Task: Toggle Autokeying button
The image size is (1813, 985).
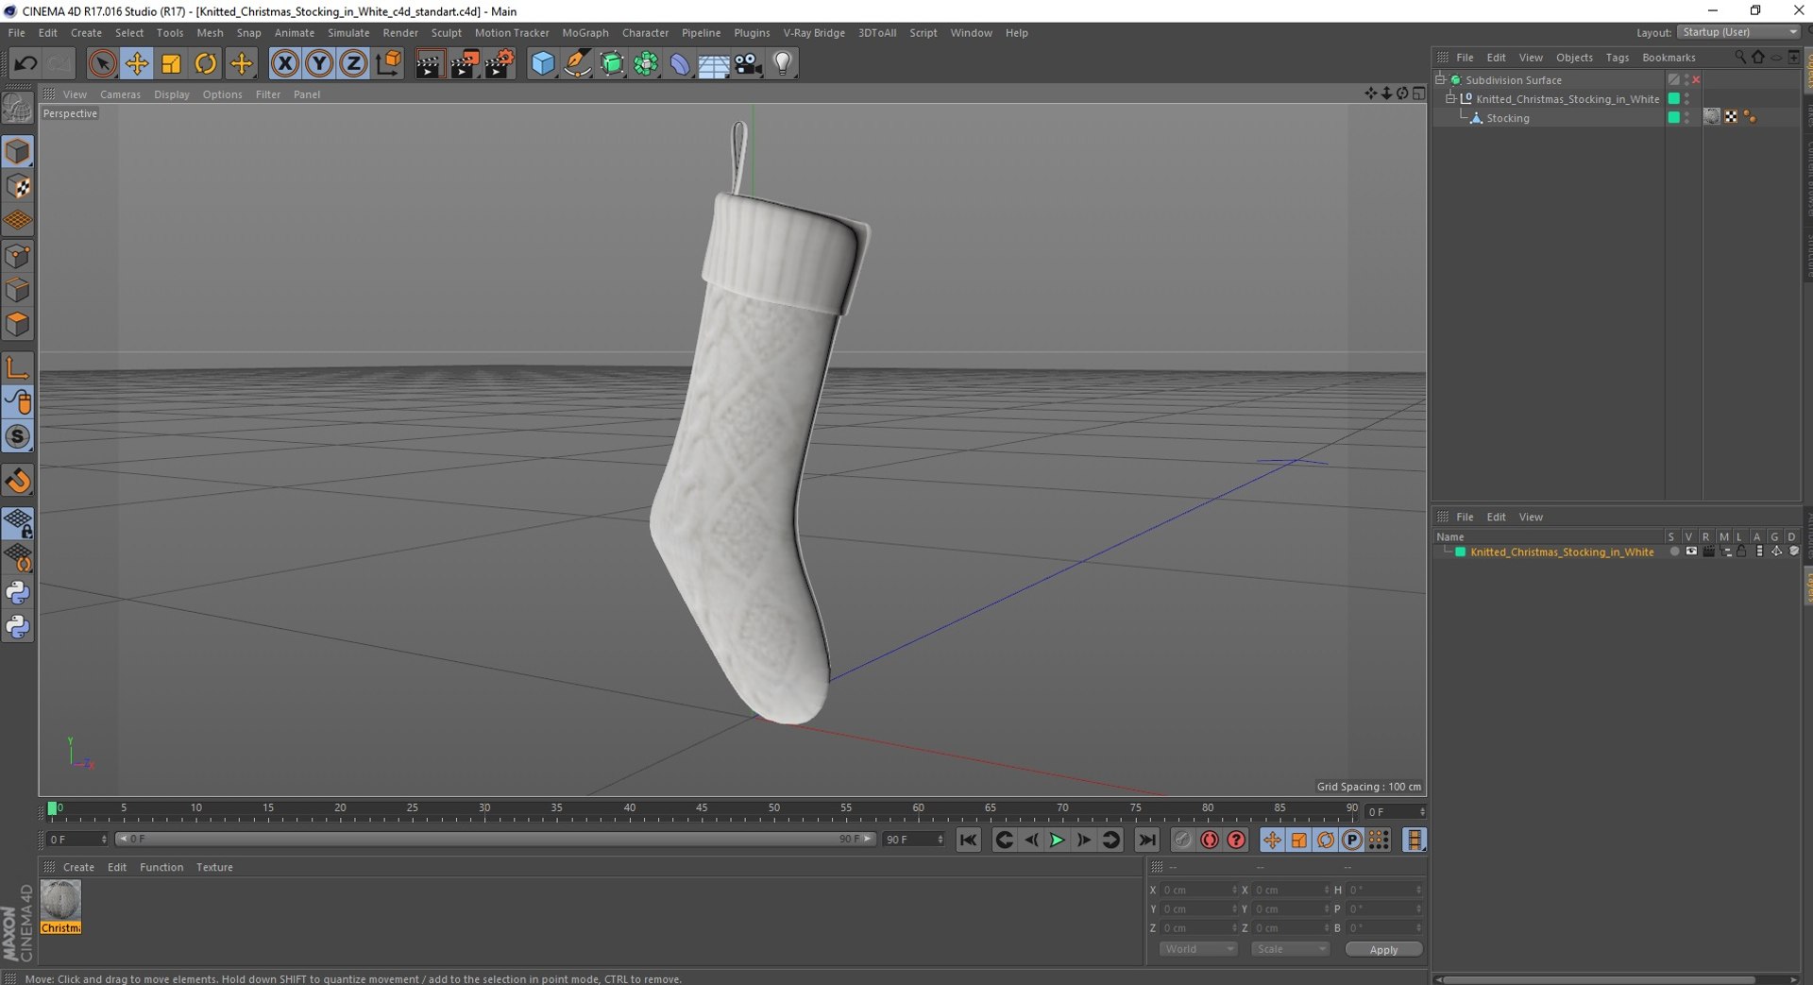Action: click(x=1210, y=840)
